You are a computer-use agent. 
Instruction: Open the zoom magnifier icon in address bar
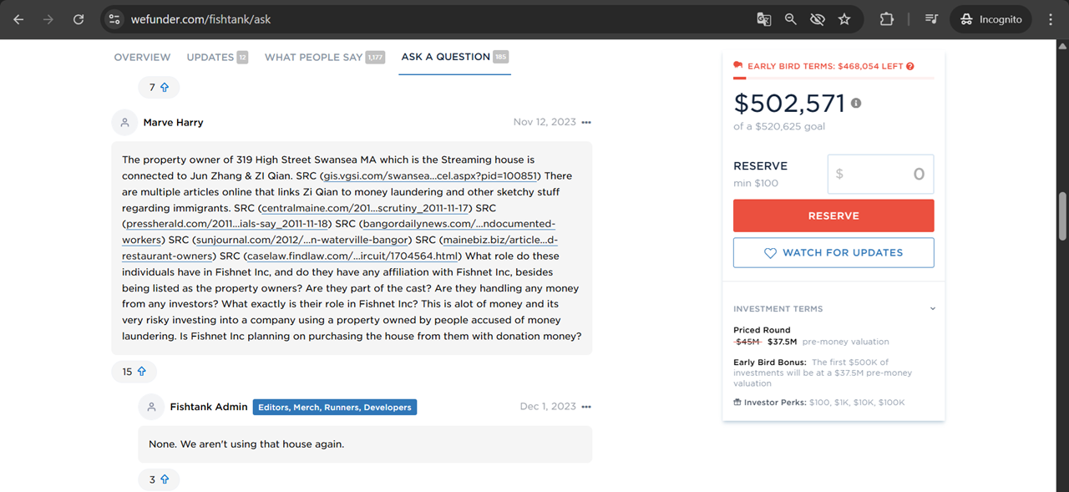(790, 19)
